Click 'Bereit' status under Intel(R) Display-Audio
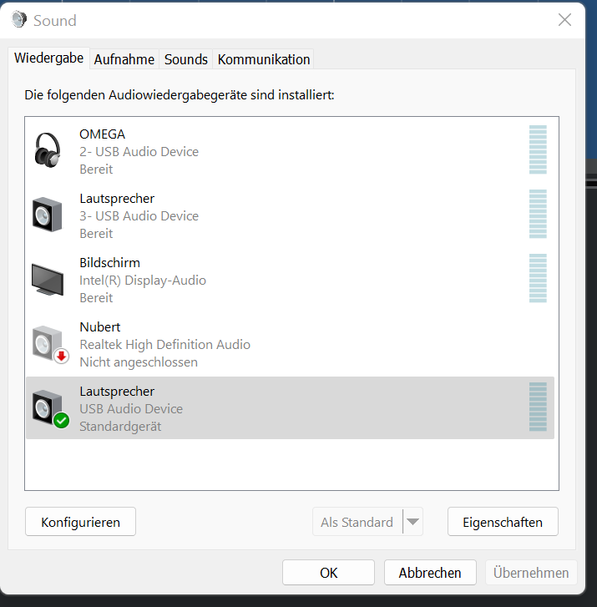The image size is (597, 607). coord(96,298)
